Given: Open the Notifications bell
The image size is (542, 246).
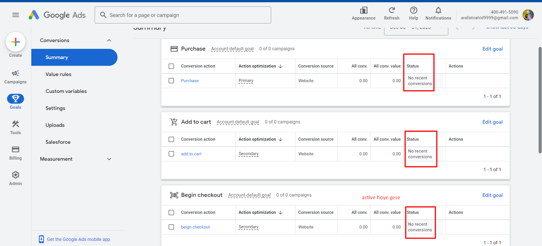Looking at the screenshot, I should point(438,14).
